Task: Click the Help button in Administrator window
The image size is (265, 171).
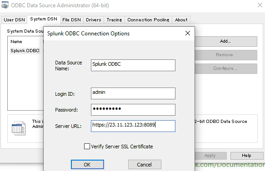Action: pos(246,156)
